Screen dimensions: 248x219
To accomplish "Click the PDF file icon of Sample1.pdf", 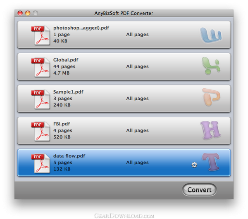I will [41, 99].
